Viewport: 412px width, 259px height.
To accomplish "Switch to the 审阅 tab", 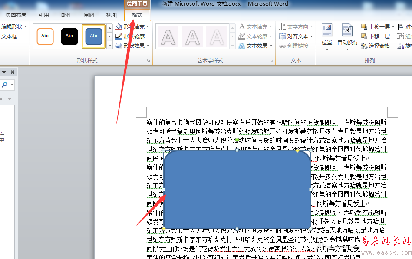I will (x=89, y=15).
